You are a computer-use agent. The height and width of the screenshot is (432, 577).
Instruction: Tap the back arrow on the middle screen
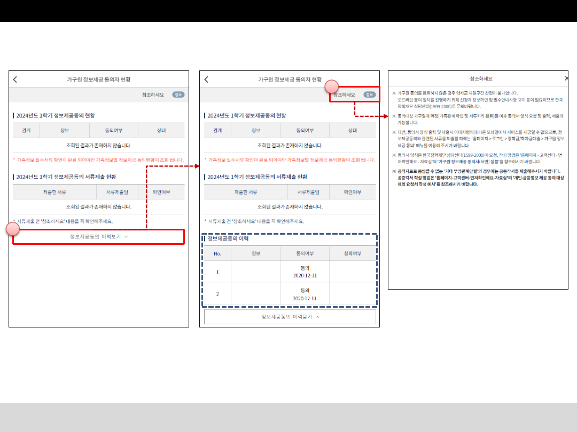click(206, 79)
